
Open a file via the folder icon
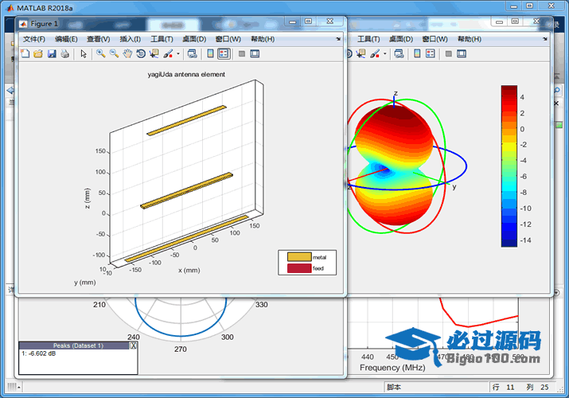37,53
